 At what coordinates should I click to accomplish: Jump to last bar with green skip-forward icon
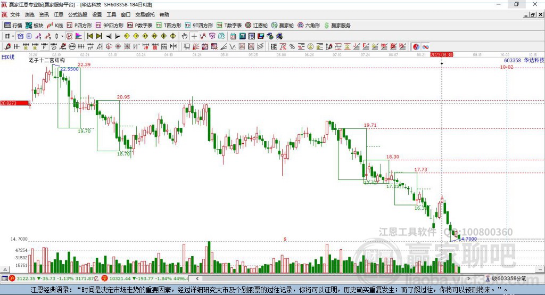tap(99, 36)
